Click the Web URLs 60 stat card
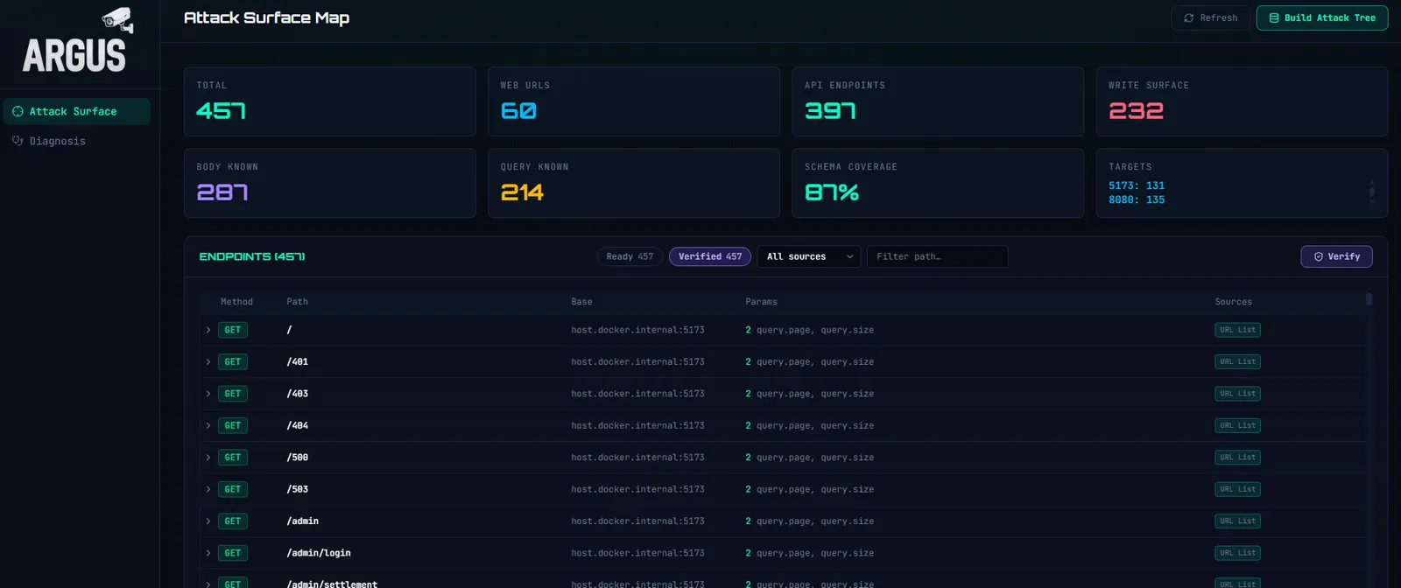The image size is (1401, 588). click(x=634, y=101)
